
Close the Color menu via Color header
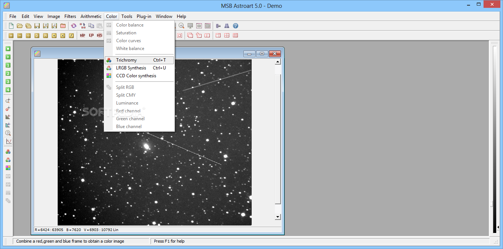112,16
